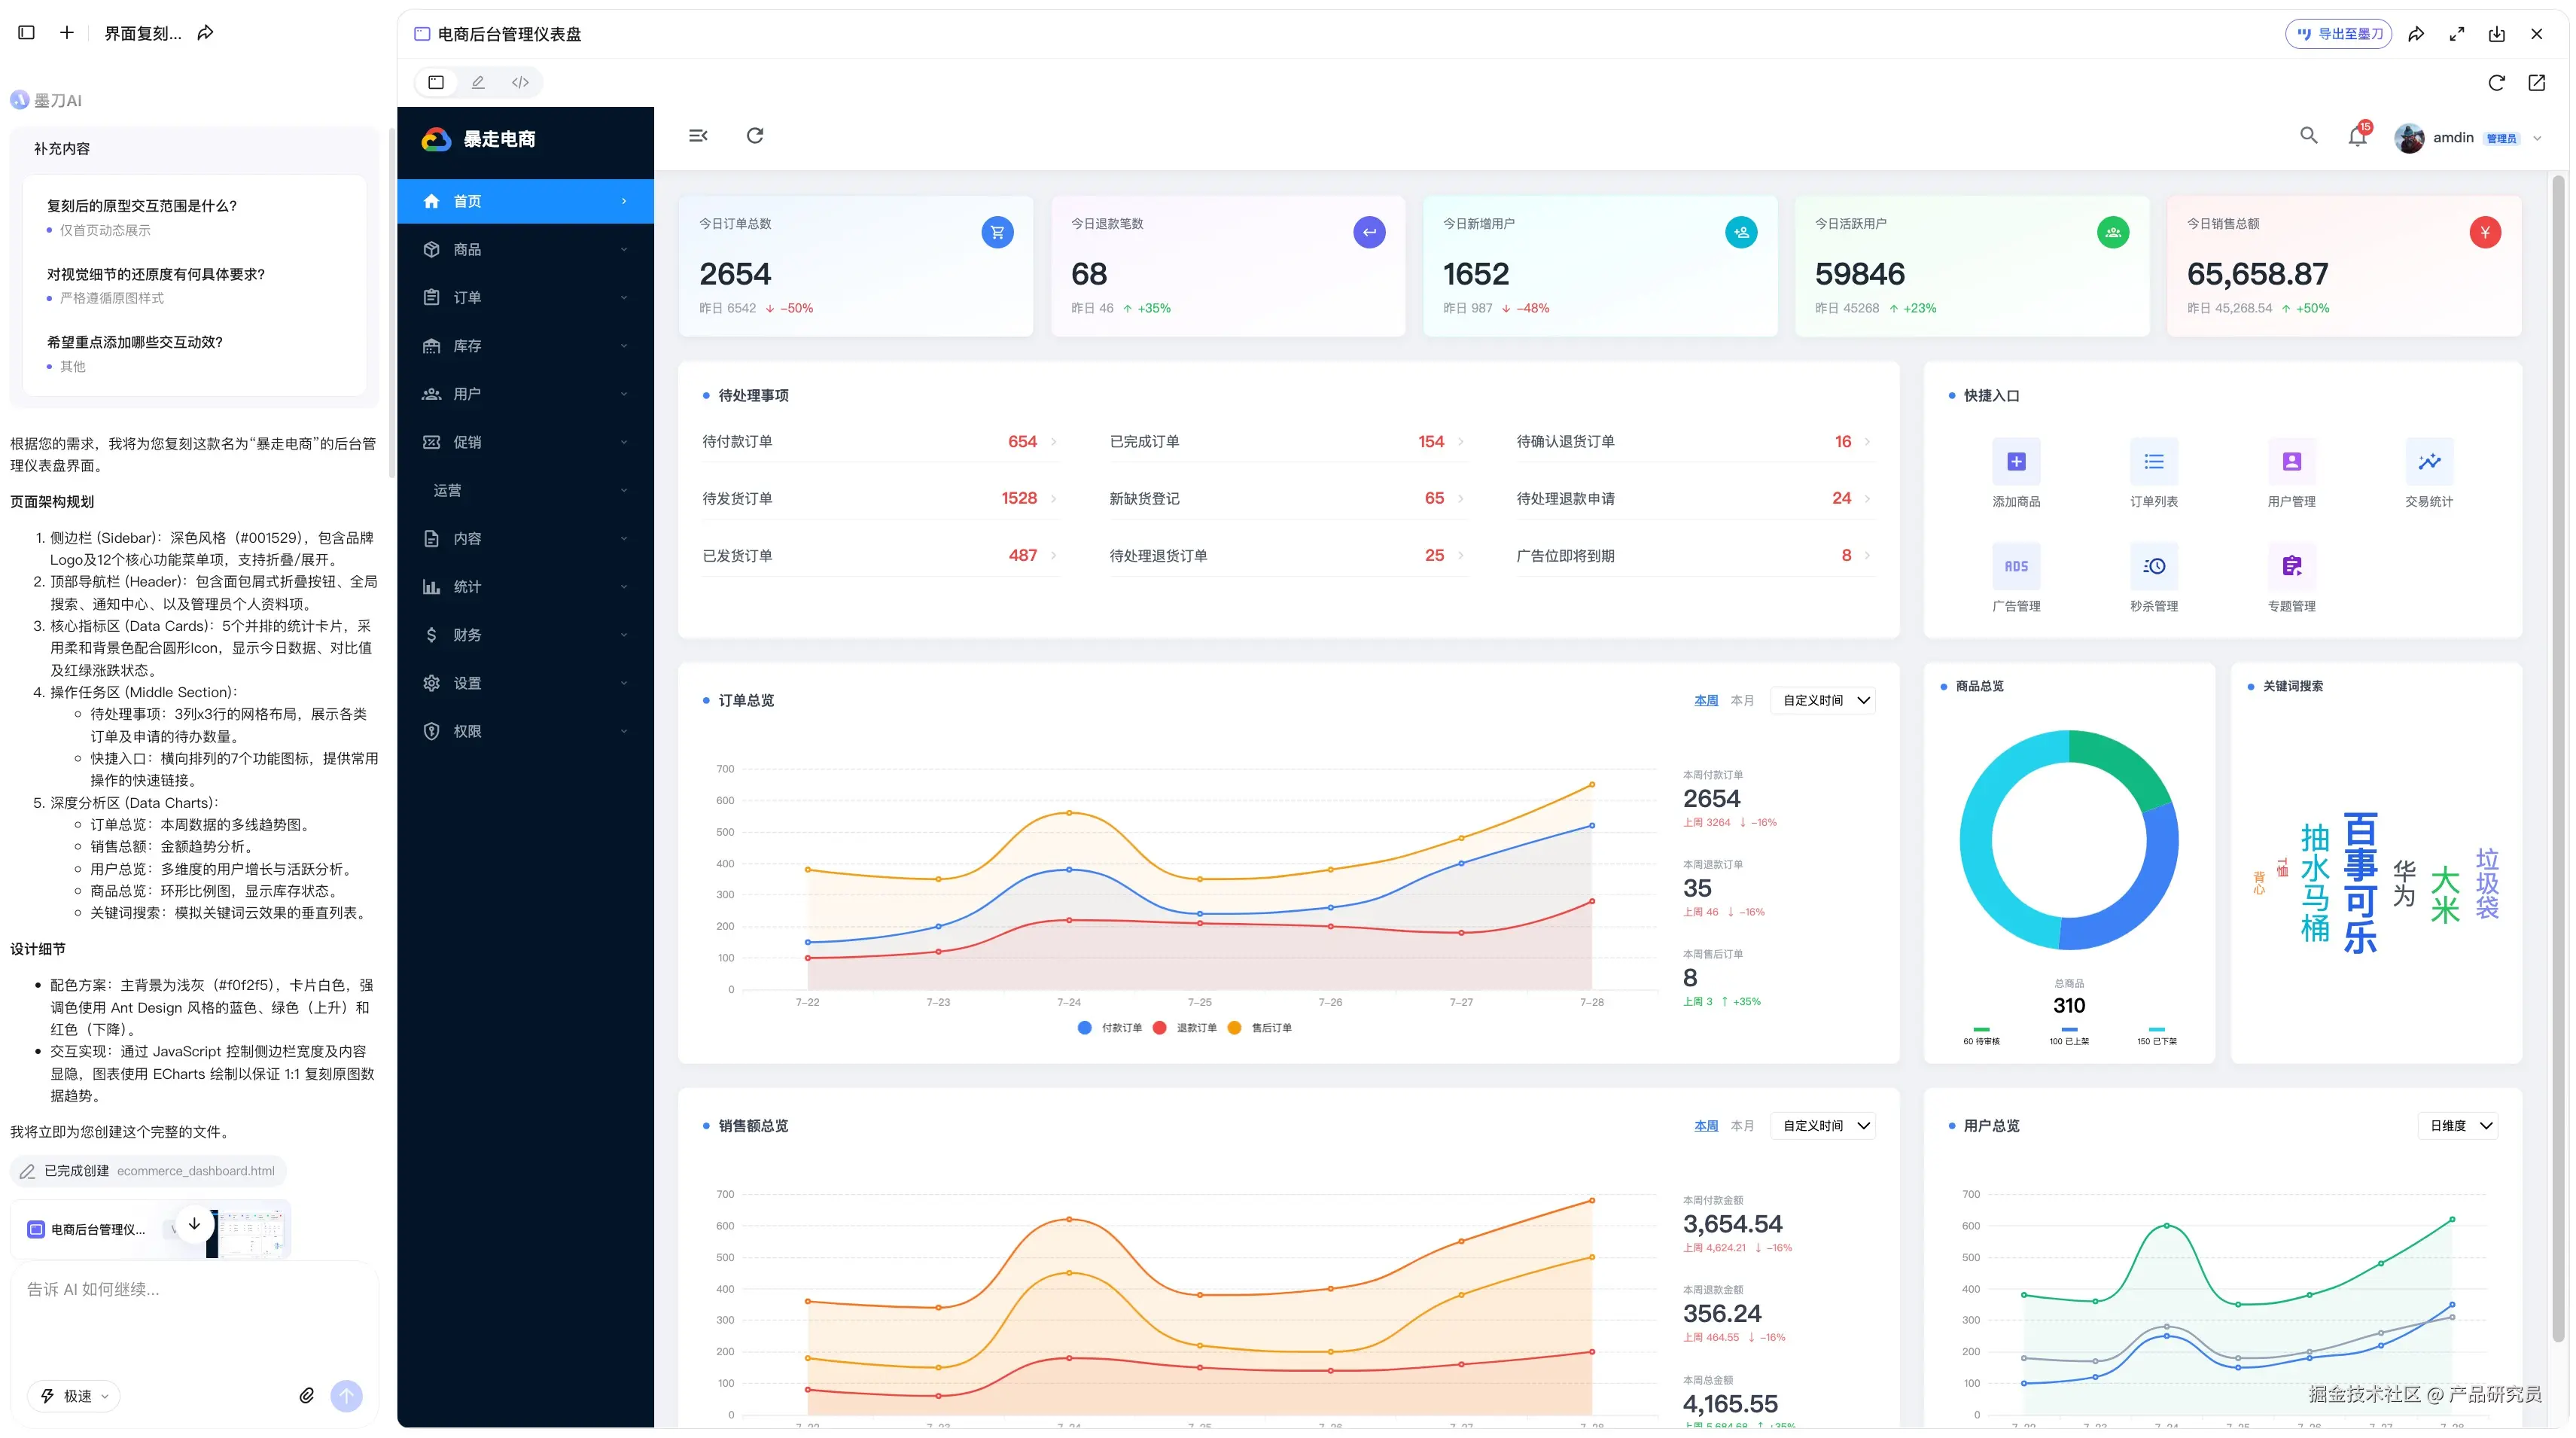Open the 秒杀管理 shortcut icon
This screenshot has width=2576, height=1438.
click(2153, 567)
